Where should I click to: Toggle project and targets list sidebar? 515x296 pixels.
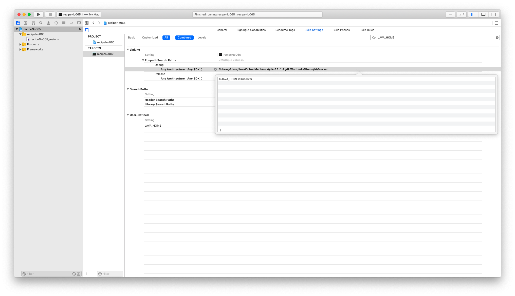pyautogui.click(x=87, y=30)
